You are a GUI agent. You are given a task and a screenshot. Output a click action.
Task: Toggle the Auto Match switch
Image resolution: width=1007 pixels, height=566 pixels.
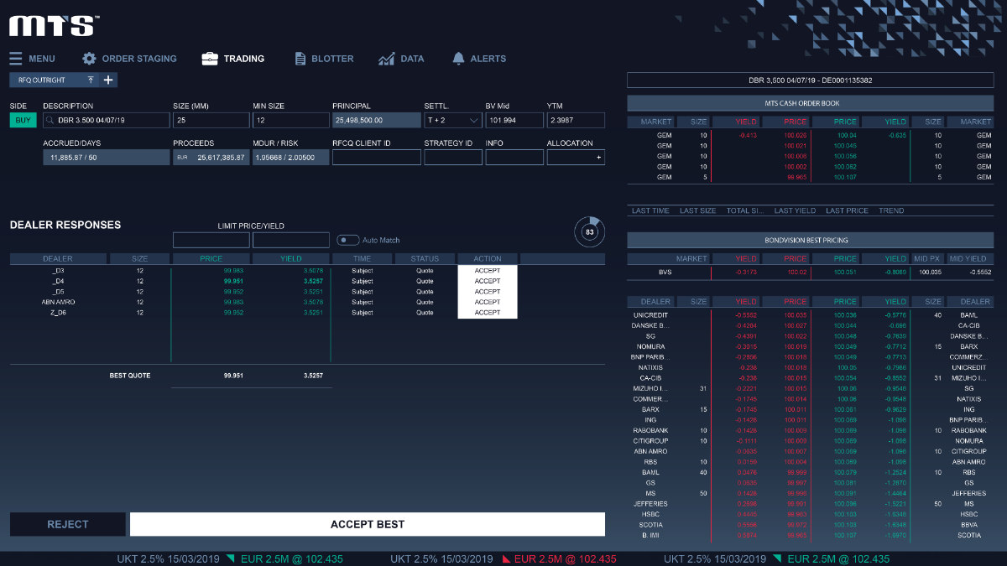[348, 240]
